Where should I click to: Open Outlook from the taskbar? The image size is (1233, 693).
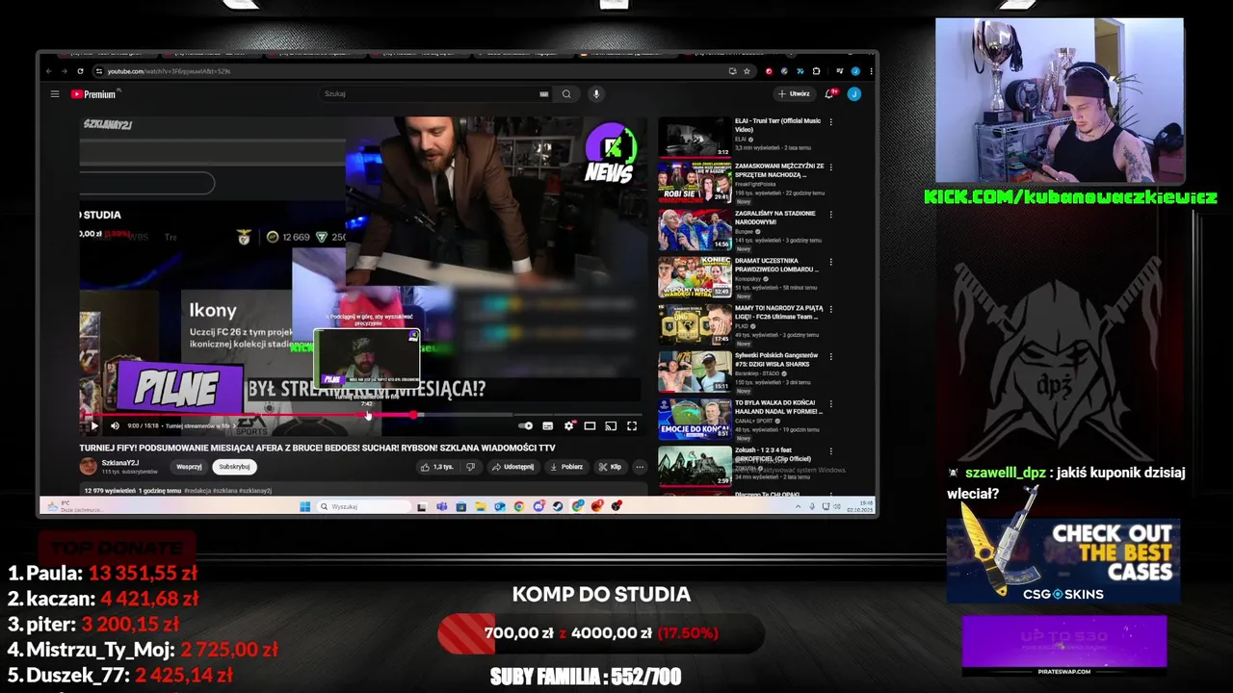500,506
